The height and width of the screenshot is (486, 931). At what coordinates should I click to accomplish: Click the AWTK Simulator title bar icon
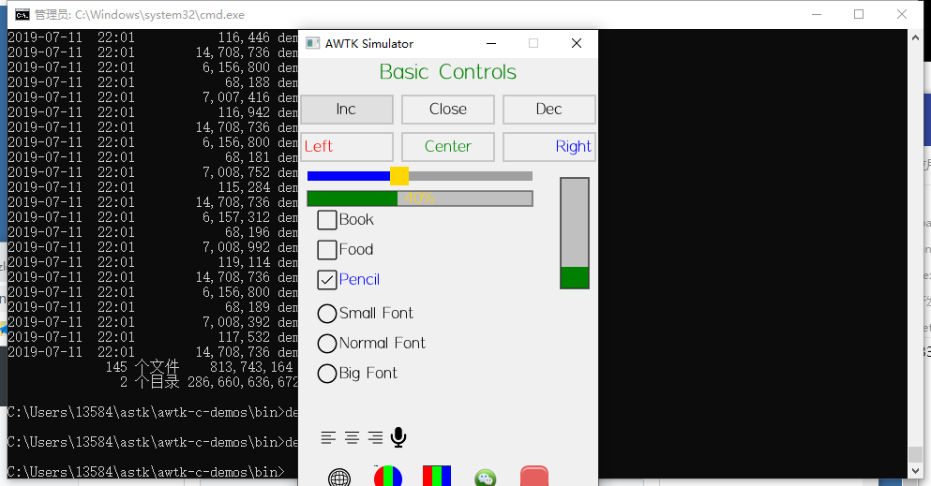tap(312, 43)
